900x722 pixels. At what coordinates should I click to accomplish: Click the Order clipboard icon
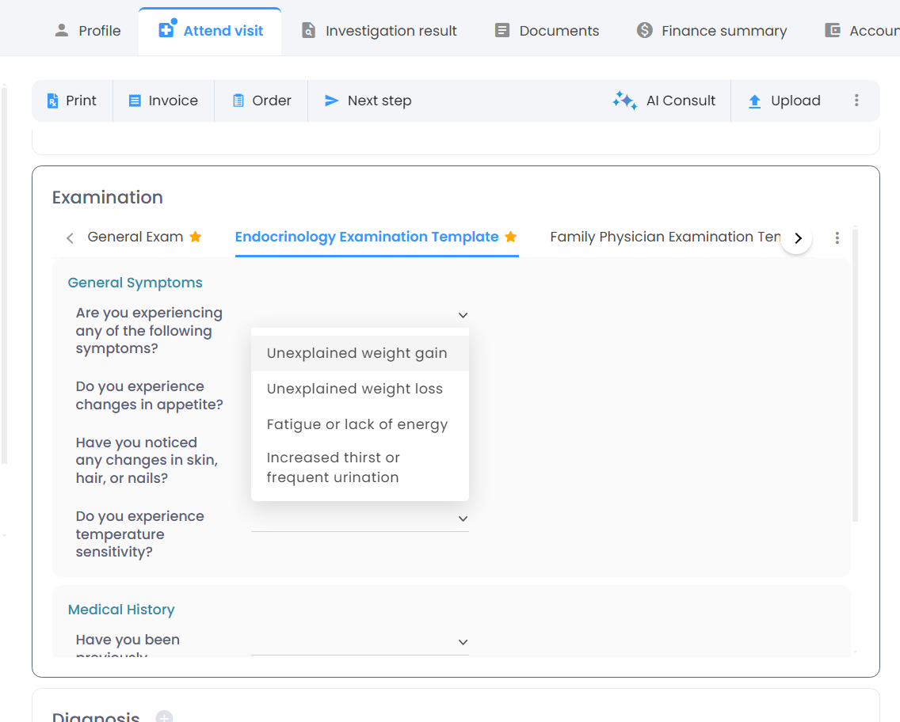(238, 101)
